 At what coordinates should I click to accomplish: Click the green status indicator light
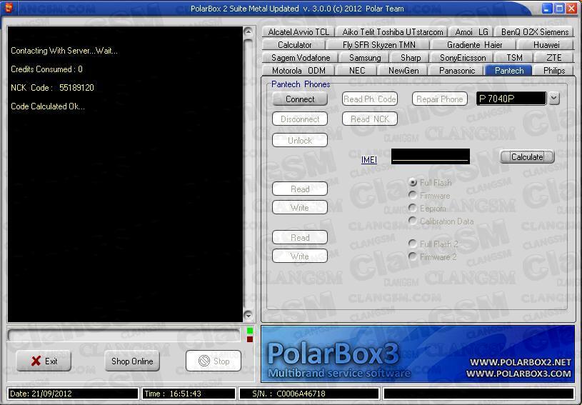(x=250, y=331)
